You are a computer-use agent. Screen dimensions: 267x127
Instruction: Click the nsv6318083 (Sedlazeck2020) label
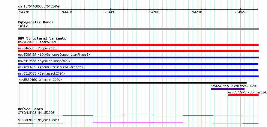[x=41, y=73]
